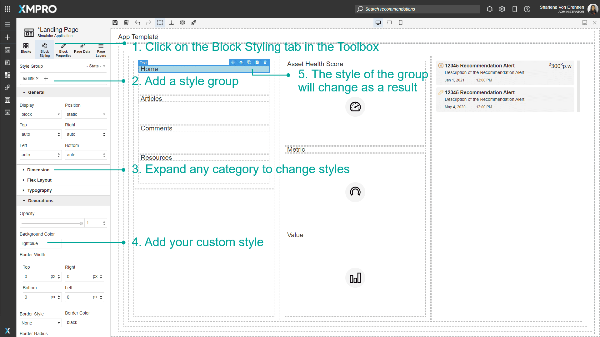
Task: Open the Display dropdown set to block
Action: point(40,114)
